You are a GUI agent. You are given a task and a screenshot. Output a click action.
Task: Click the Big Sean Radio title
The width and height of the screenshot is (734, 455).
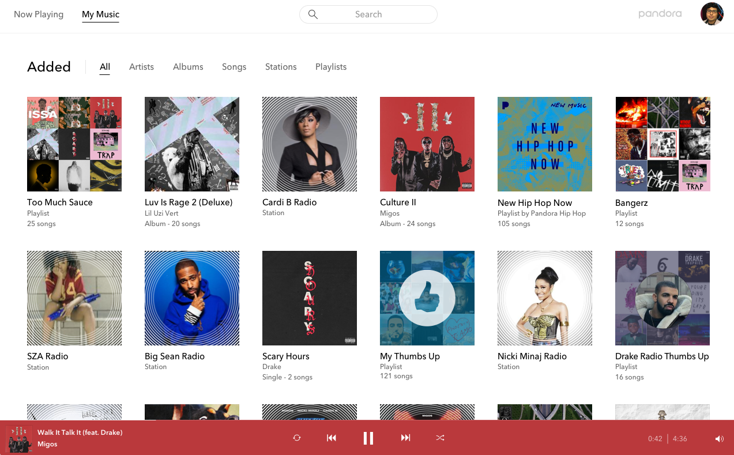coord(175,356)
